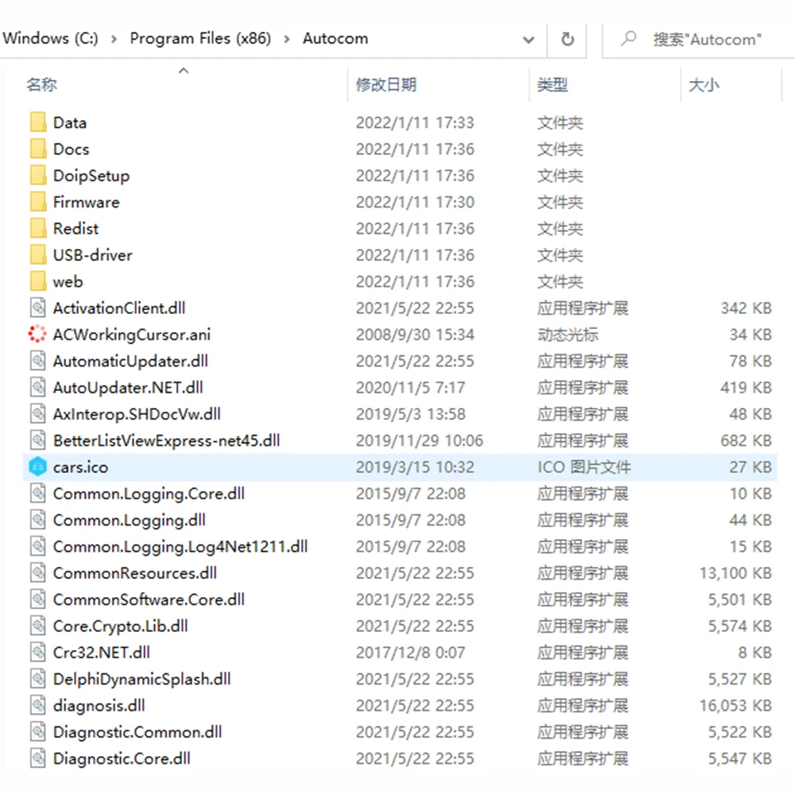The image size is (795, 795).
Task: Click the 682 KB size value
Action: click(x=747, y=440)
